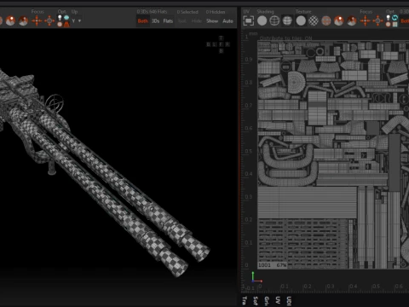Click grid square option icon in UV toolbar

pyautogui.click(x=395, y=25)
